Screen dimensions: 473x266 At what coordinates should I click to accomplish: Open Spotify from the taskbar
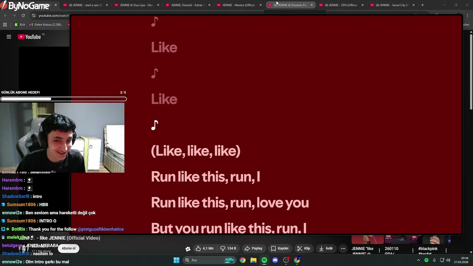coord(264,260)
